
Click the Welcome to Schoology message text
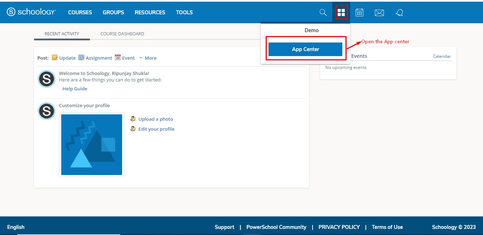pyautogui.click(x=104, y=73)
